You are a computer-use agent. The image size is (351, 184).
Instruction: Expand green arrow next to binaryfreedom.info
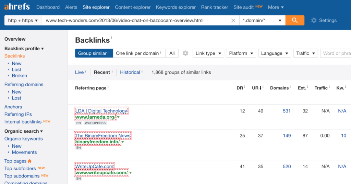[x=123, y=142]
